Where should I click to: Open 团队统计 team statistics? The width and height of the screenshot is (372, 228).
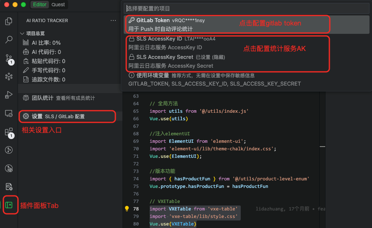coord(58,98)
